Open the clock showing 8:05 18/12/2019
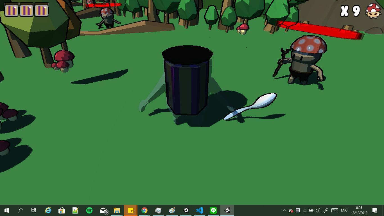The image size is (384, 216). tap(359, 210)
